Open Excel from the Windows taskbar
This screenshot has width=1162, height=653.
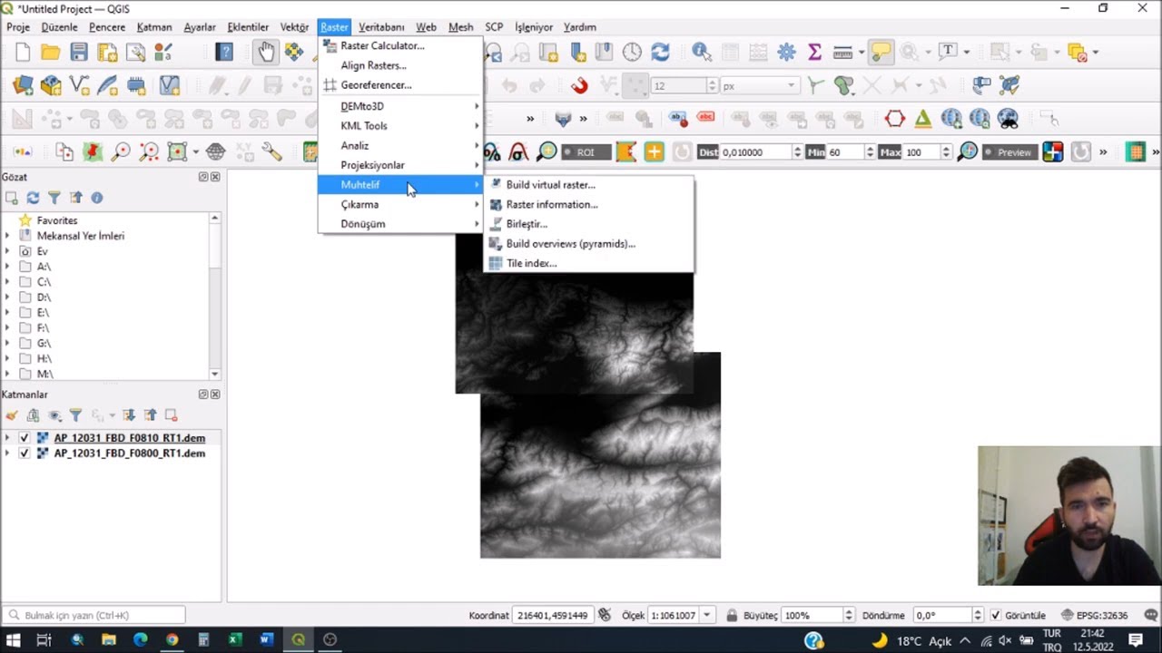[x=234, y=640]
